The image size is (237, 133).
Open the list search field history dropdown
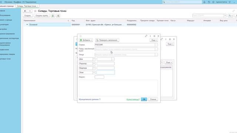pos(225,16)
